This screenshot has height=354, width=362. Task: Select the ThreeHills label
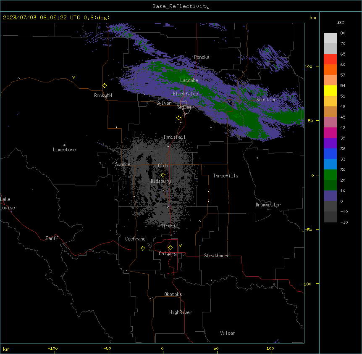226,176
